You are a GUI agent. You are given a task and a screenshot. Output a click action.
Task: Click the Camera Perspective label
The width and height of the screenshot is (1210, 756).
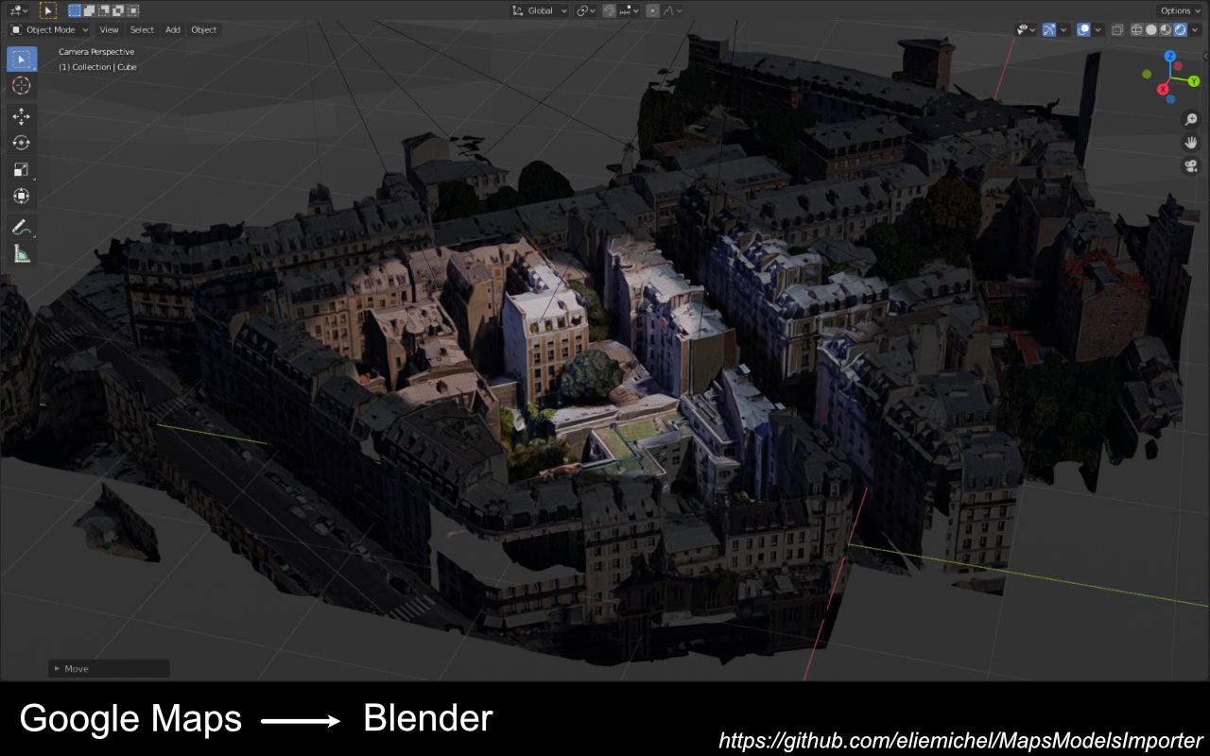96,52
